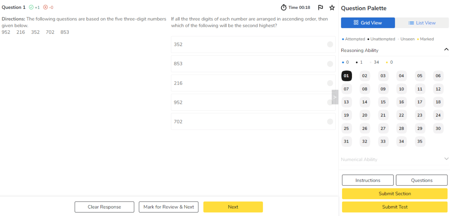Pick answer option 702
The height and width of the screenshot is (216, 450).
pos(253,122)
